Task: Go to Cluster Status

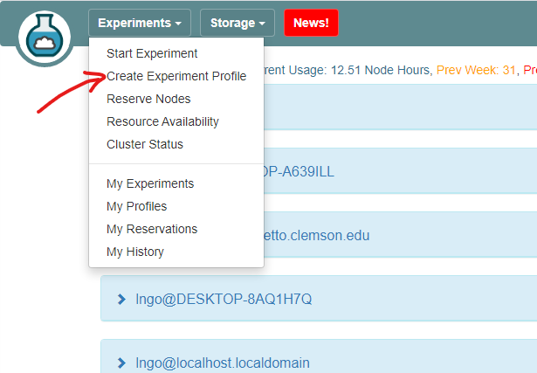Action: point(145,144)
